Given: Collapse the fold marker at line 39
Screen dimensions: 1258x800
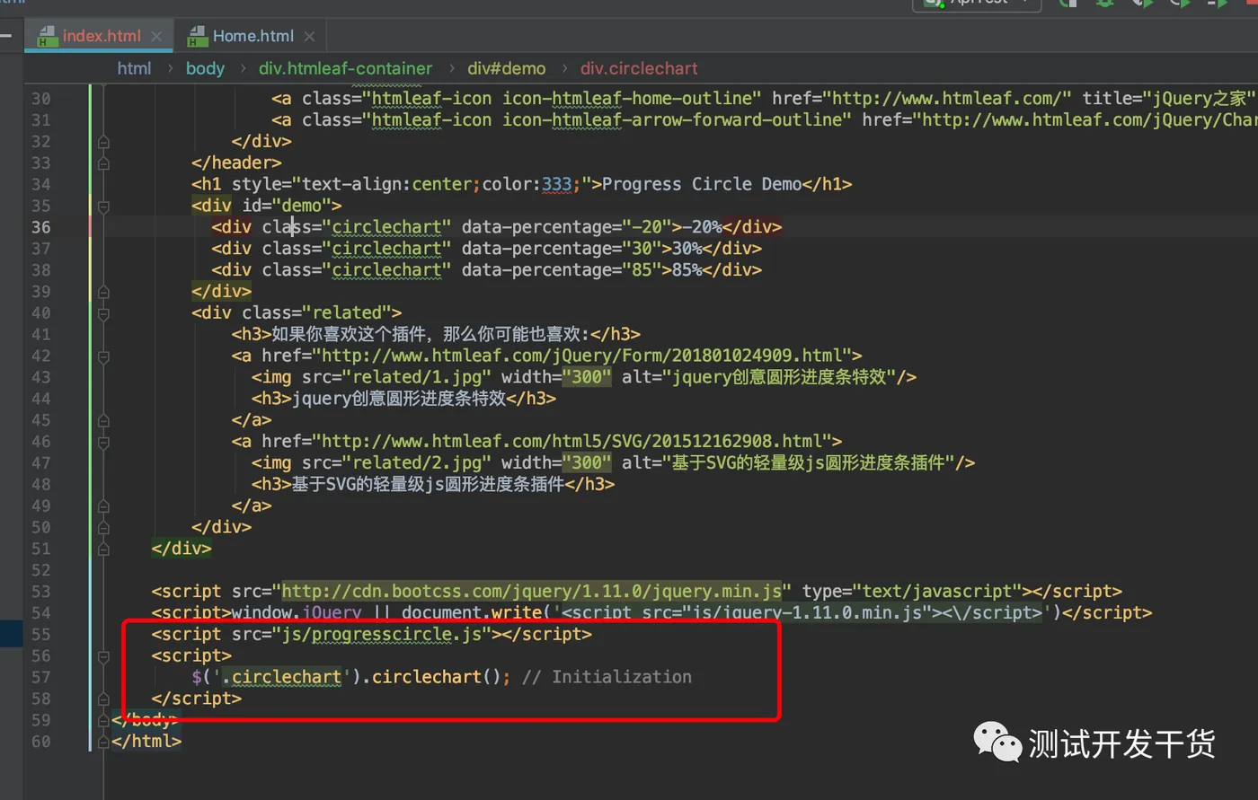Looking at the screenshot, I should click(103, 292).
